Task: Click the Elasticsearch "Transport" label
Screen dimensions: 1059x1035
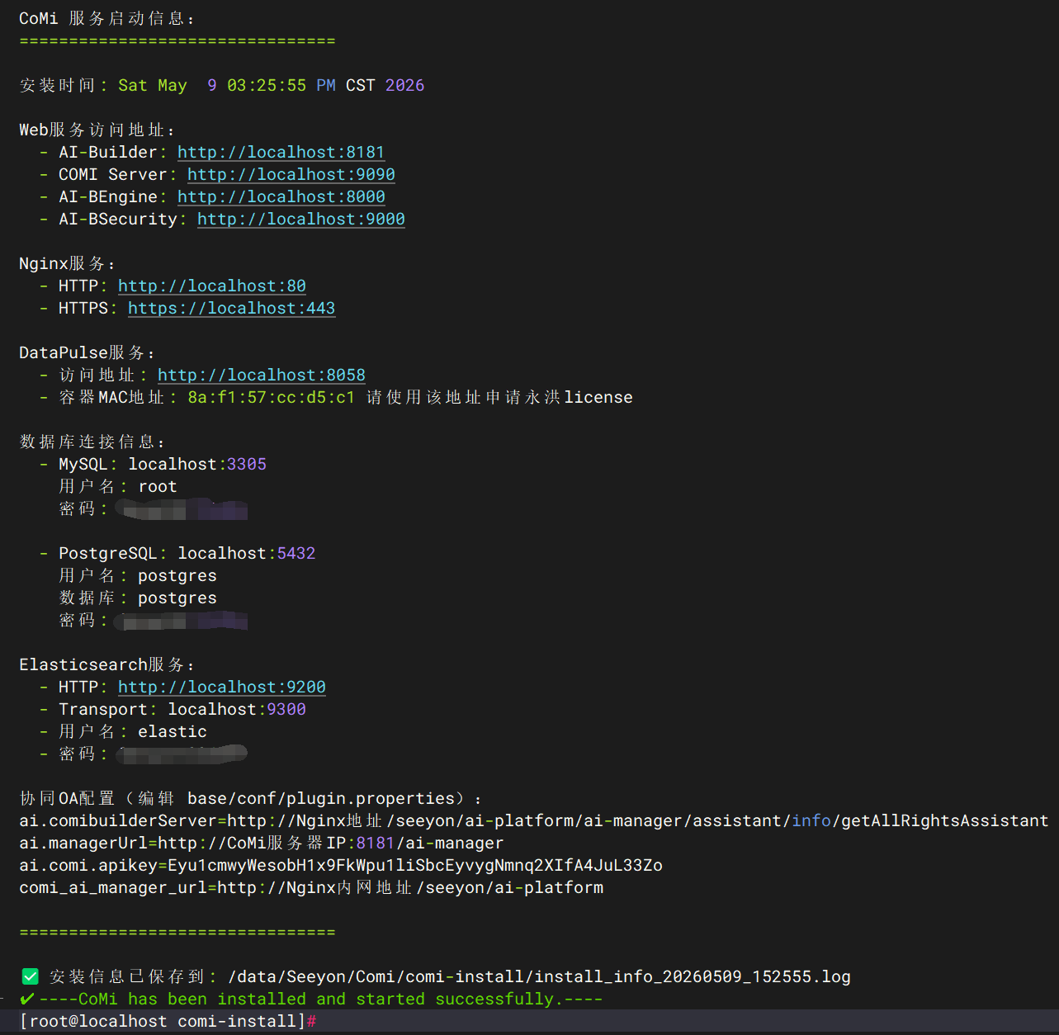Action: (103, 709)
